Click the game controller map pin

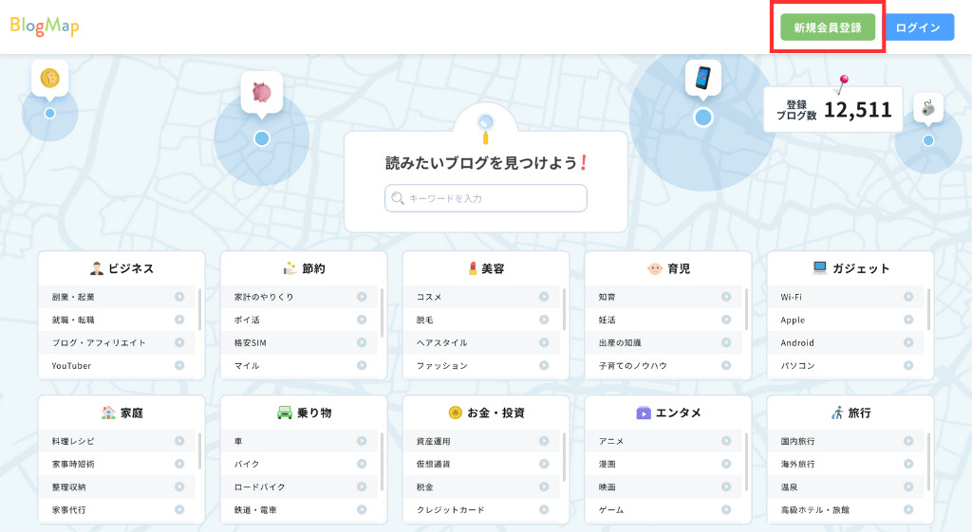point(928,108)
